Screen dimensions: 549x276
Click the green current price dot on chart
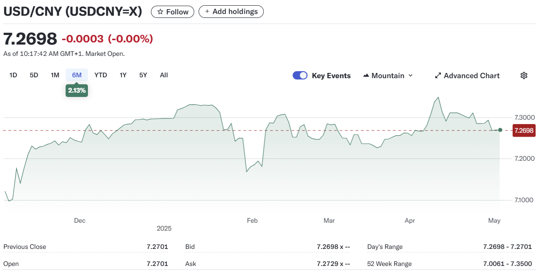[500, 130]
